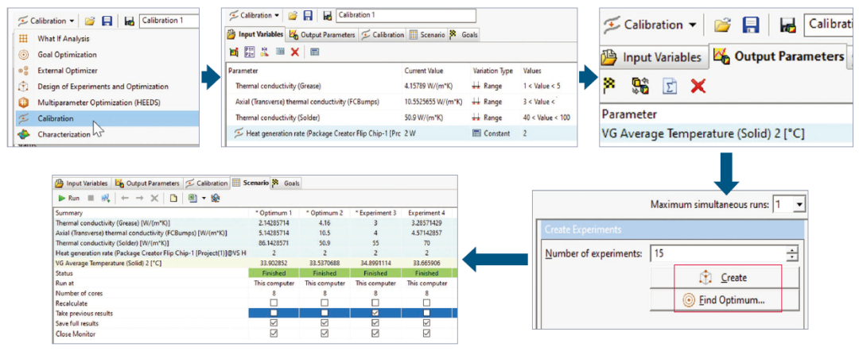
Task: Click Open folder icon in Output Parameters panel header
Action: pos(722,25)
